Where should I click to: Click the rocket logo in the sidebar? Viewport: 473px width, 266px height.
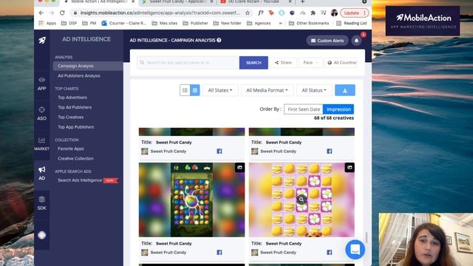42,40
